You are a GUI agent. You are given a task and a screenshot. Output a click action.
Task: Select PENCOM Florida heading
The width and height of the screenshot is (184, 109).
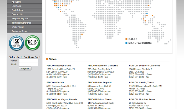click(x=55, y=83)
